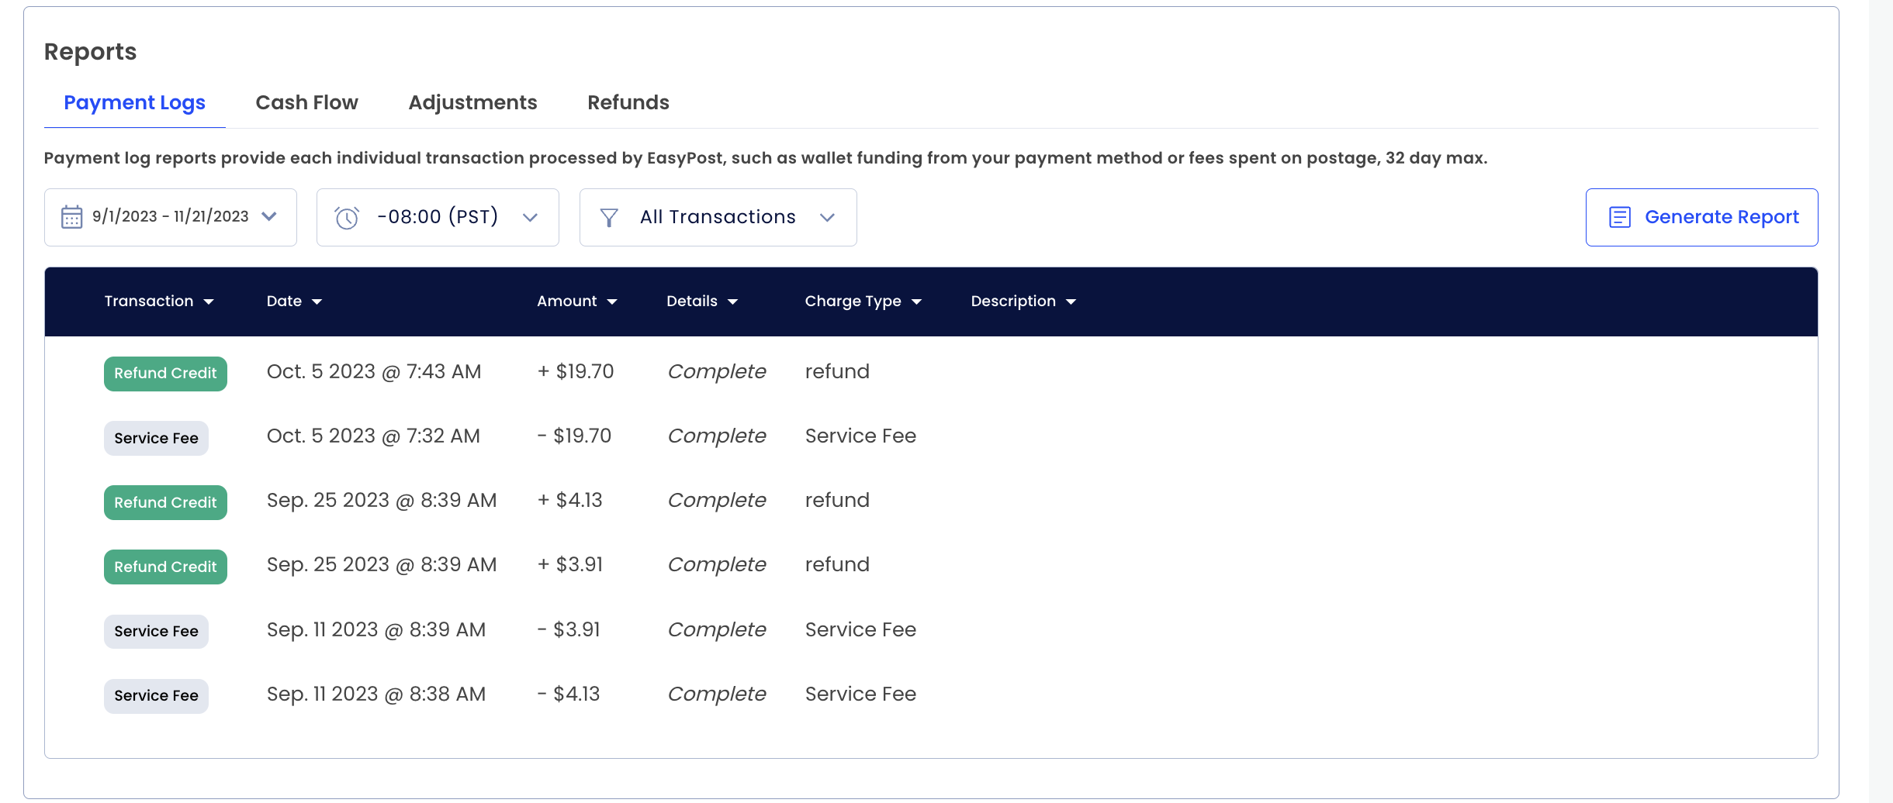1893x803 pixels.
Task: Click the date Sep. 11 2023 @ 8:39 AM
Action: (376, 630)
